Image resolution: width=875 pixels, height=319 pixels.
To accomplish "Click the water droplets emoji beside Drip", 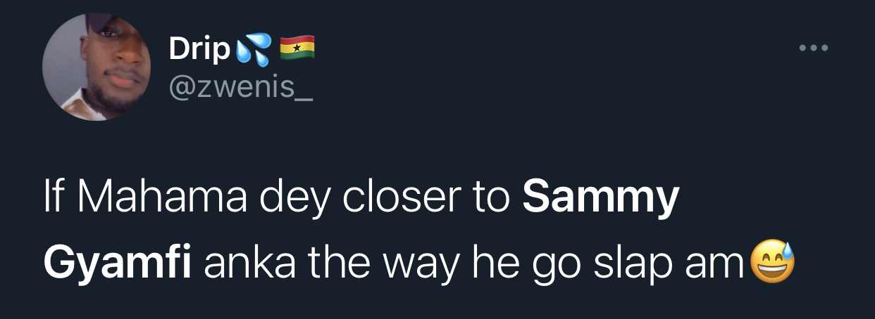I will (252, 48).
